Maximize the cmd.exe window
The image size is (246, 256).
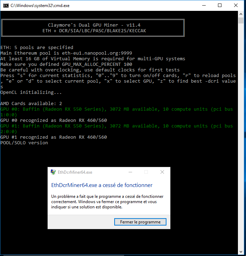[x=220, y=5]
